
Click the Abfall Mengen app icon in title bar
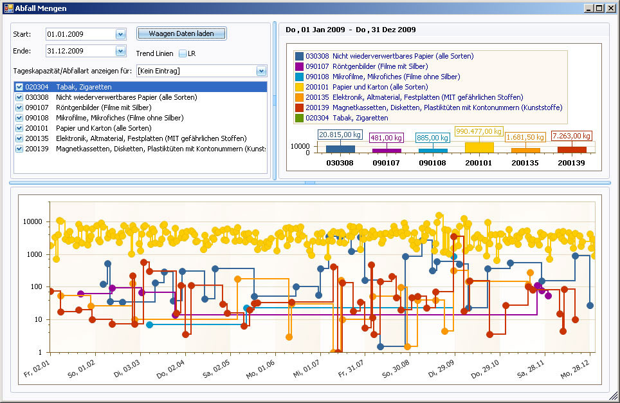pyautogui.click(x=8, y=8)
